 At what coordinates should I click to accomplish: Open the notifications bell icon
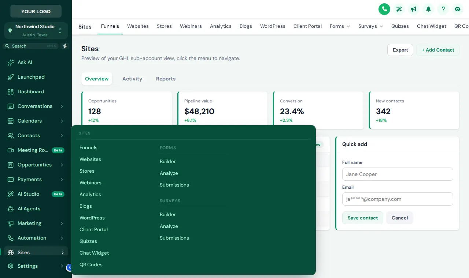[428, 9]
